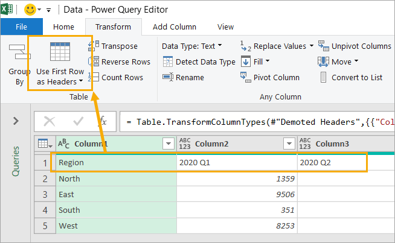Click the 1359 value cell
This screenshot has width=395, height=243.
237,178
